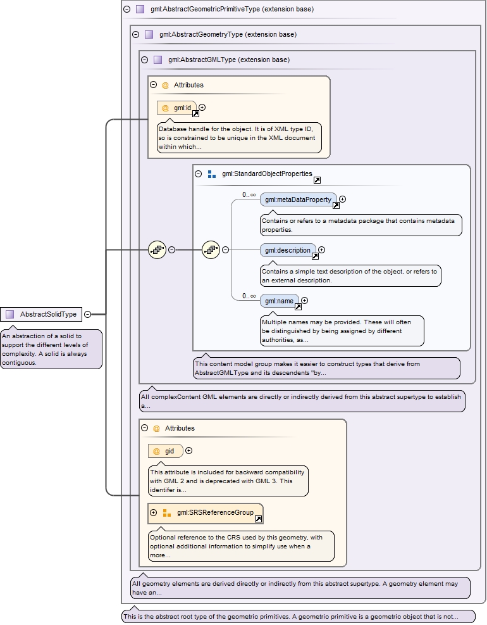Click gml:AbstractGeometricPrimitiveType label
Screen dimensions: 487x625
tap(232, 9)
